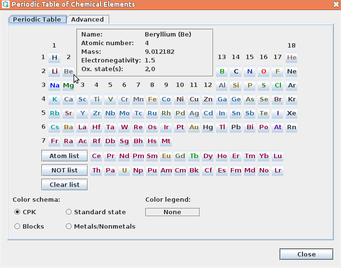Pick the Uranium (U) element
Screen dimensions: 341x268
click(124, 171)
